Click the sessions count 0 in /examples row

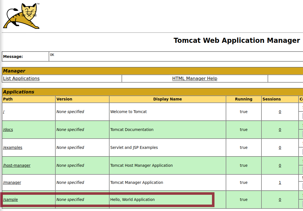point(280,147)
